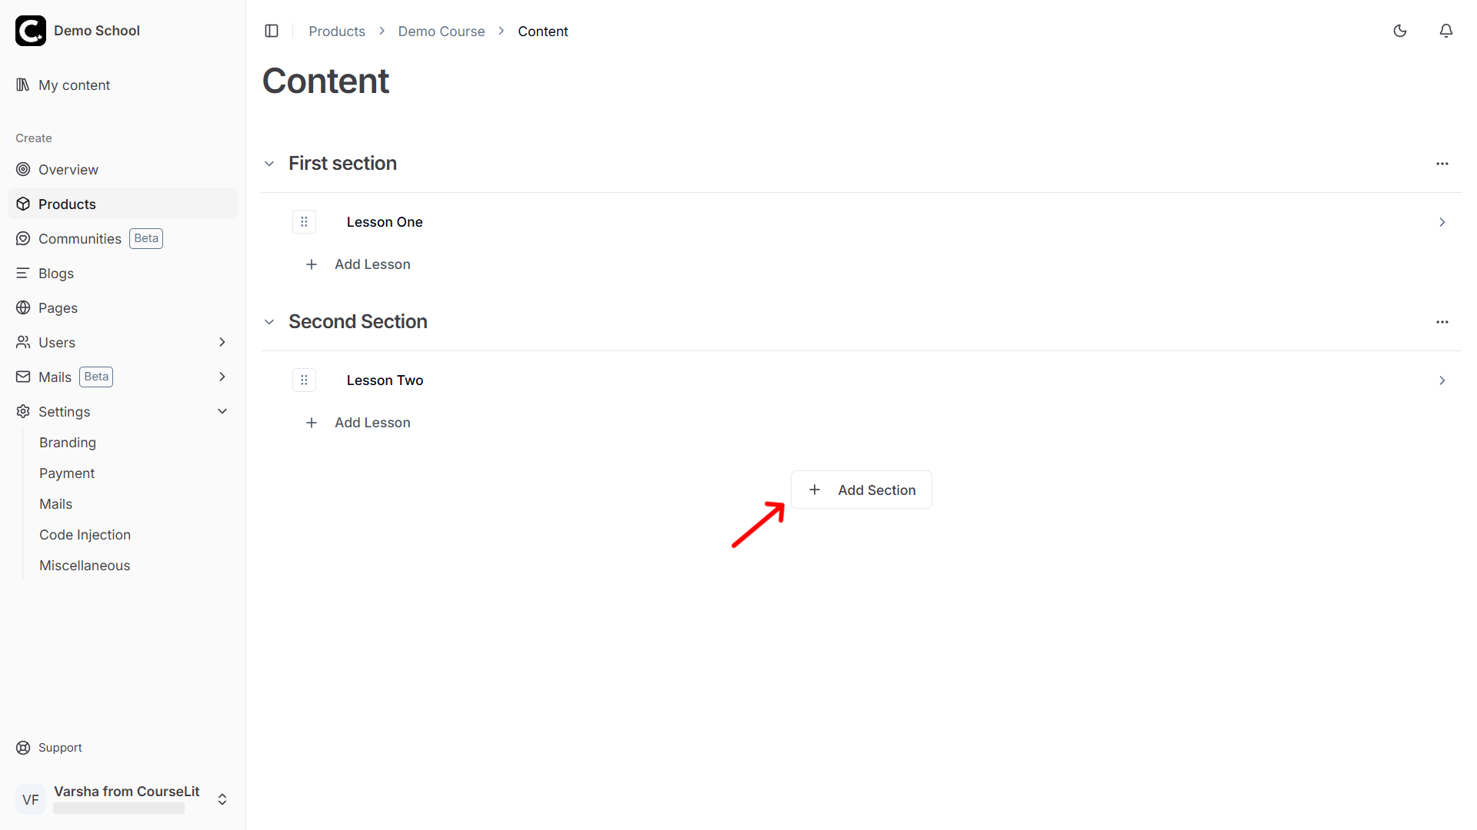Open the user account switcher
Screen dimensions: 1477x830
point(222,799)
